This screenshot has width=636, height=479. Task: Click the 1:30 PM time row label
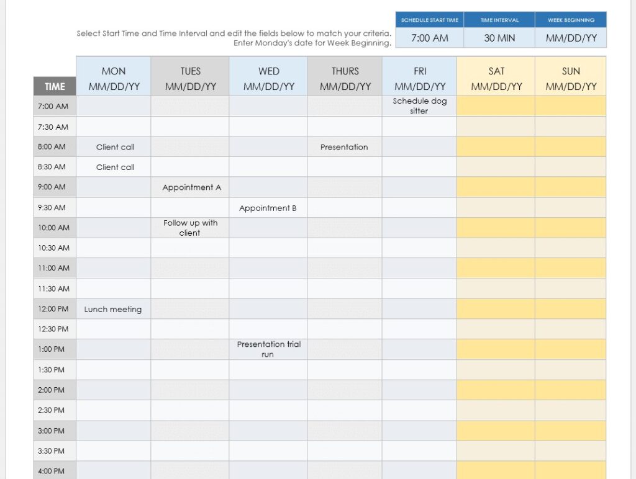(55, 370)
